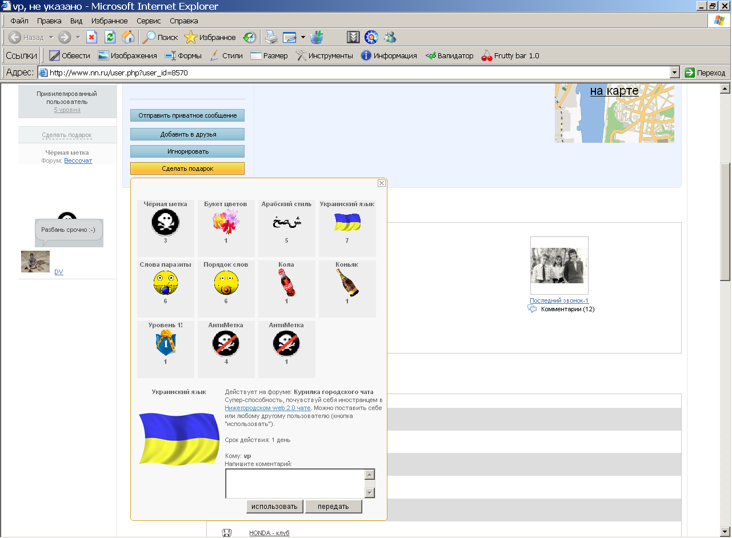Open the Последний звонок-1 photo thumbnail
Image resolution: width=732 pixels, height=538 pixels.
(x=559, y=266)
